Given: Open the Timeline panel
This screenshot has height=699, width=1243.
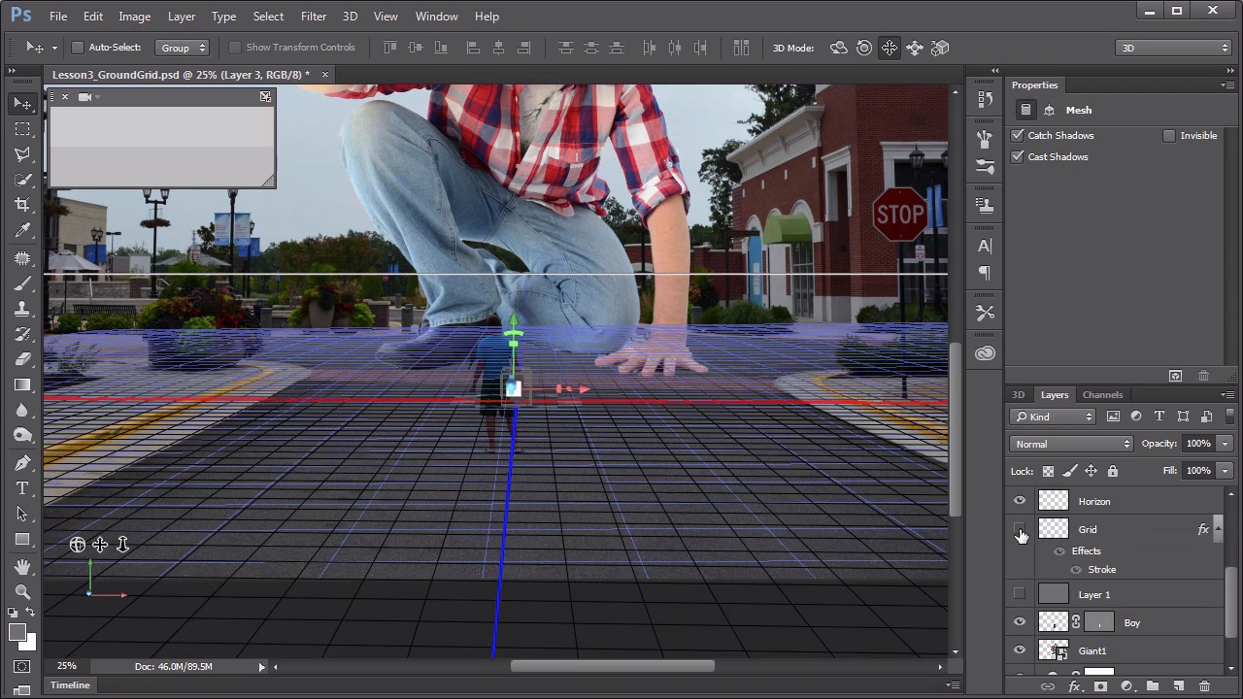Looking at the screenshot, I should point(70,685).
